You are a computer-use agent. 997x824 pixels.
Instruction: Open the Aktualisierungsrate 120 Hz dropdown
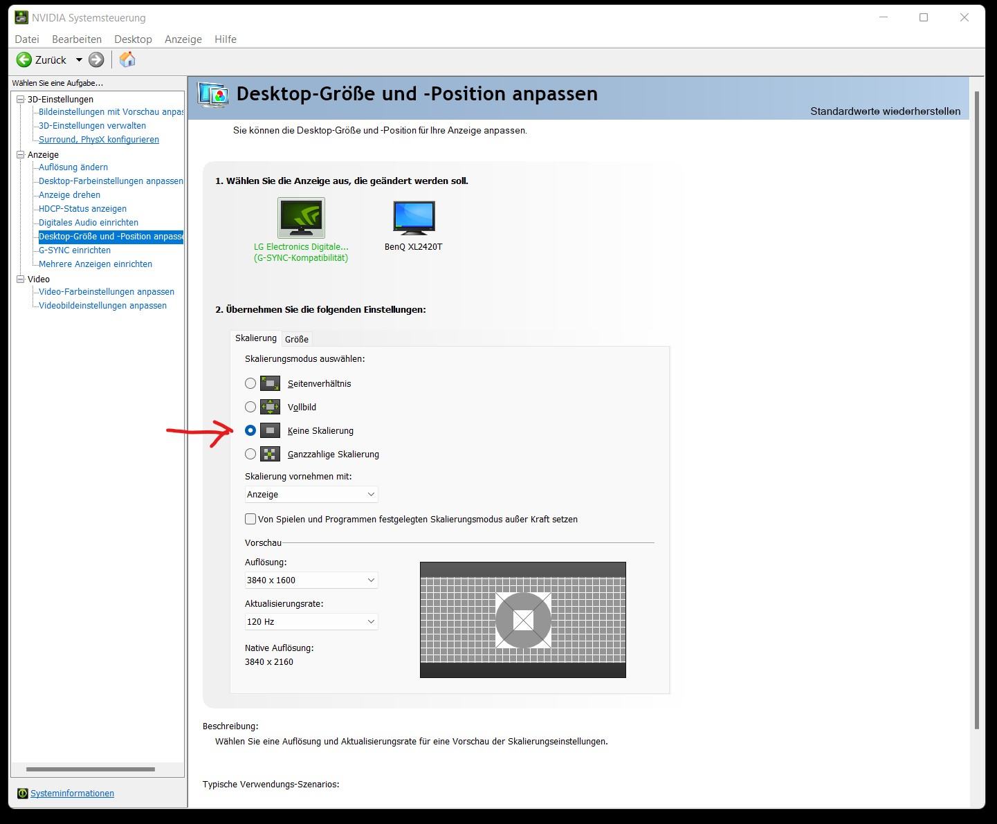coord(311,622)
